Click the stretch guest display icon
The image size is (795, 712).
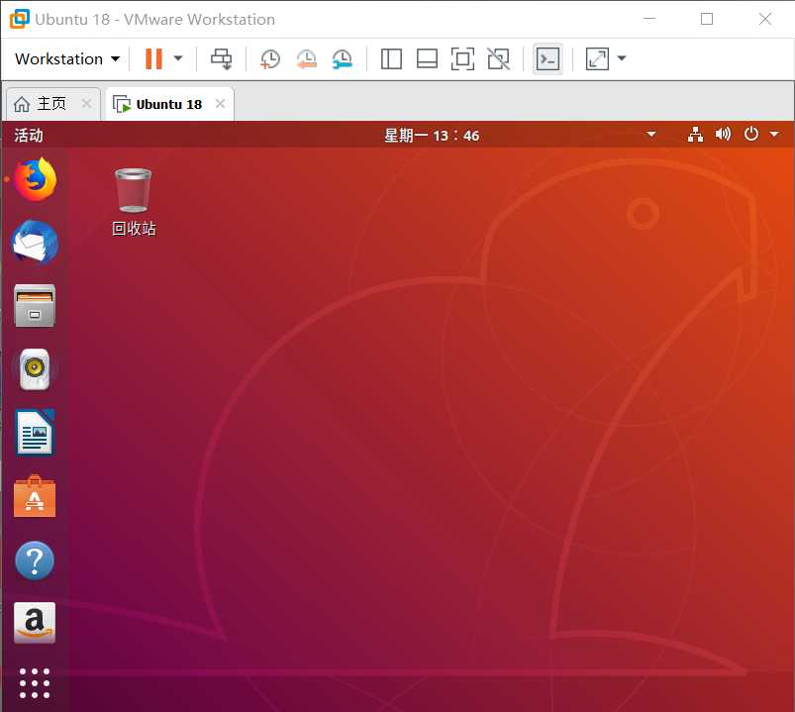click(x=597, y=58)
